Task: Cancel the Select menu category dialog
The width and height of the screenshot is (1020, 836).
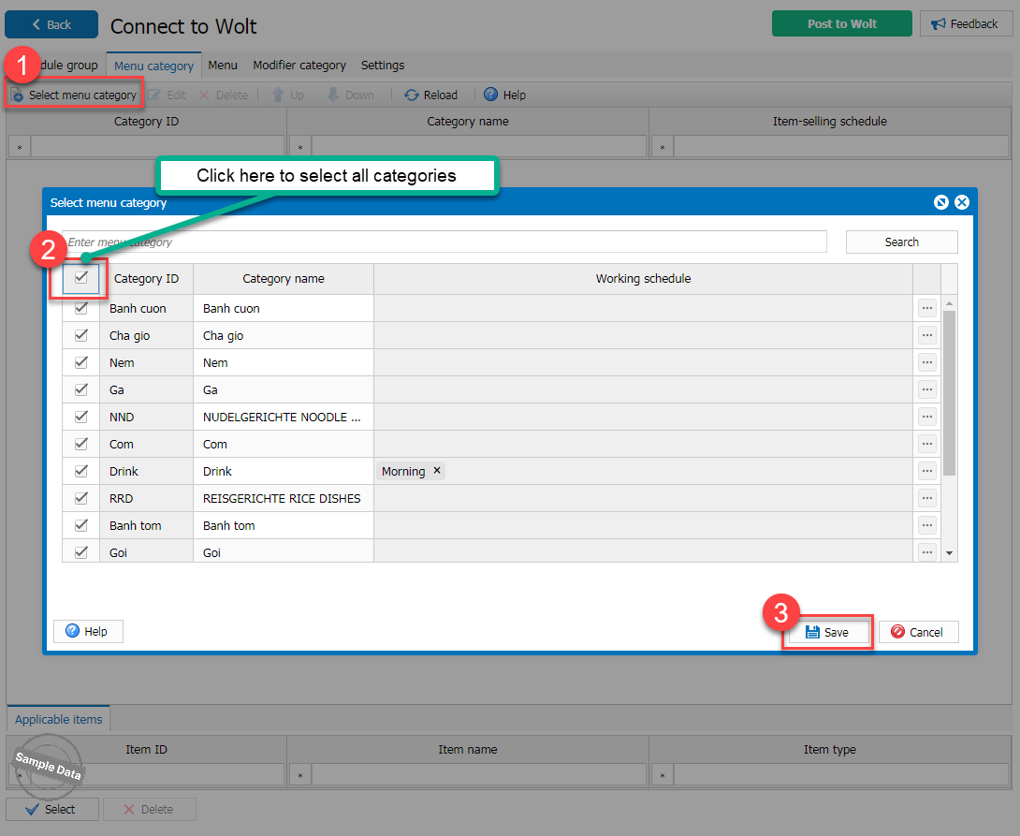Action: [x=918, y=632]
